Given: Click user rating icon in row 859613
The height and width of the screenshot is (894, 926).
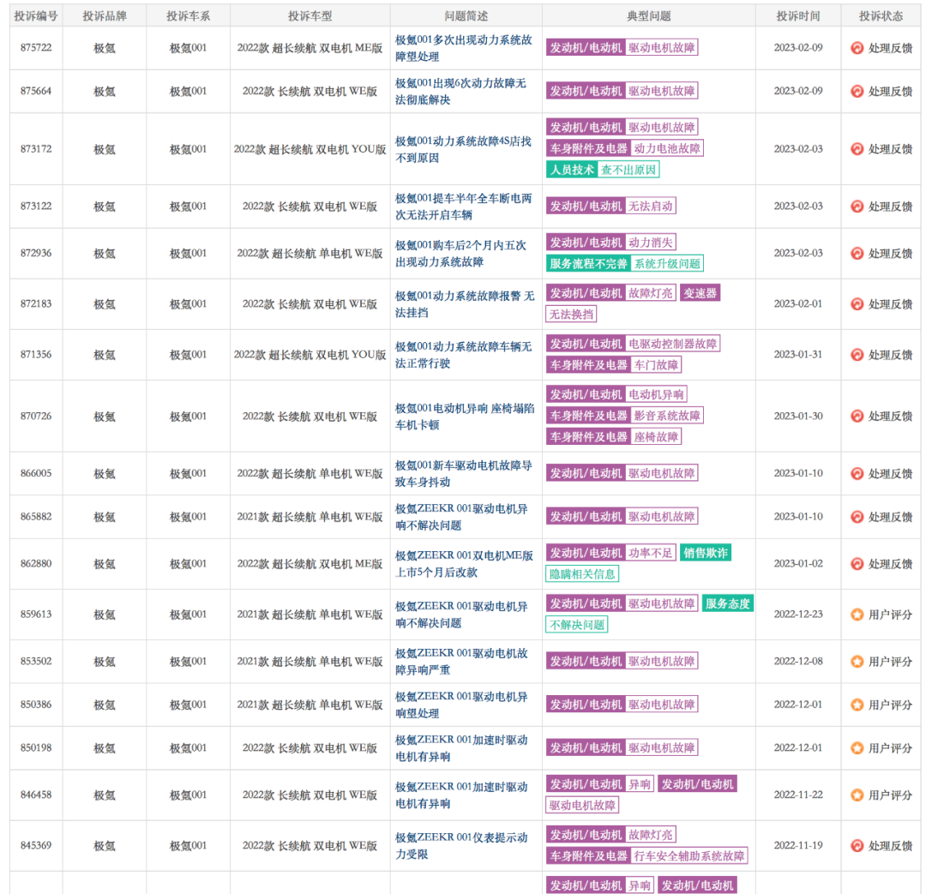Looking at the screenshot, I should (x=857, y=615).
